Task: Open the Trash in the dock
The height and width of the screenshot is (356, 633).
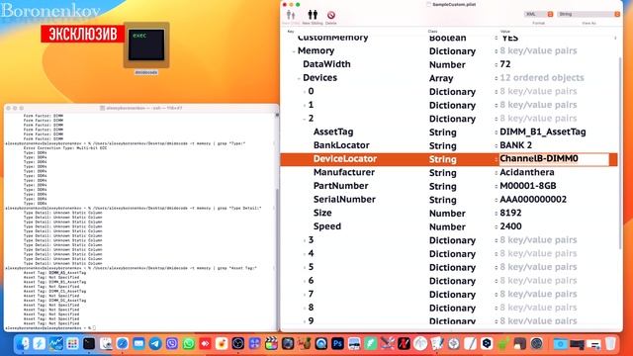Action: tap(610, 344)
